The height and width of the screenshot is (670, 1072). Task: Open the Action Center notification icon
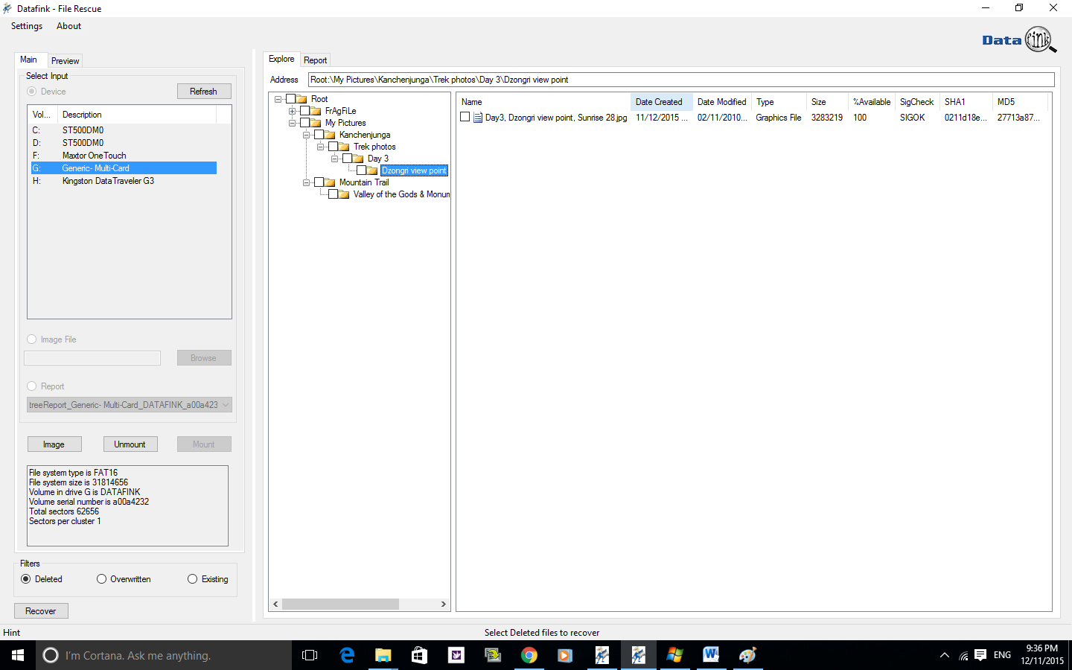coord(980,655)
